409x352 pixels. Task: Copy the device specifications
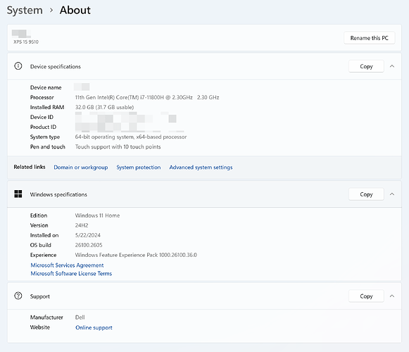(x=366, y=66)
